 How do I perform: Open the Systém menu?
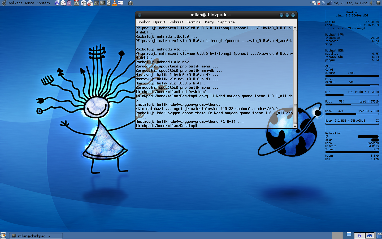pos(43,3)
